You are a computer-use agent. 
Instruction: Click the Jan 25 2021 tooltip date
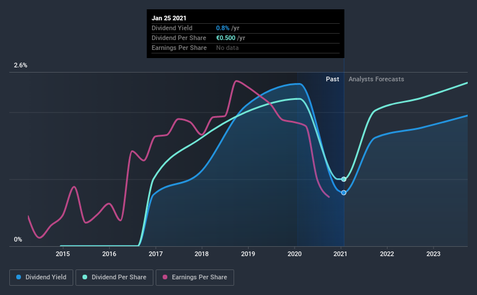coord(169,18)
